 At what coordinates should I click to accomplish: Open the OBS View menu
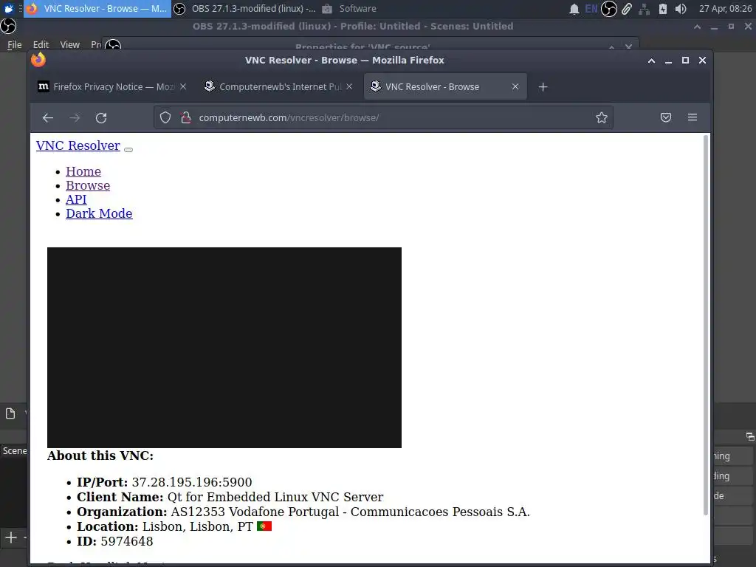pos(70,44)
